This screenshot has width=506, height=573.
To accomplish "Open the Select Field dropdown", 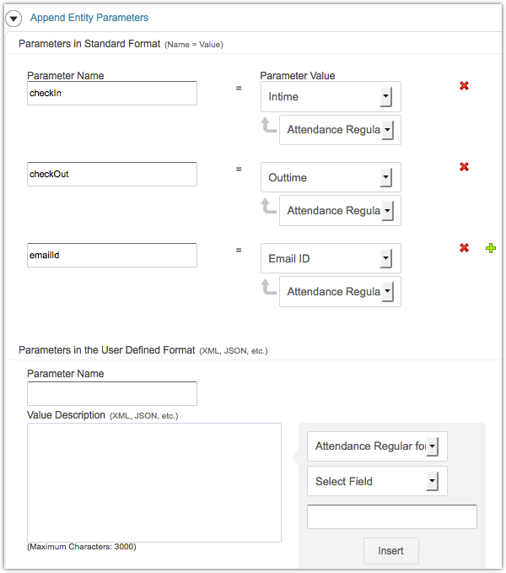I will click(x=377, y=481).
